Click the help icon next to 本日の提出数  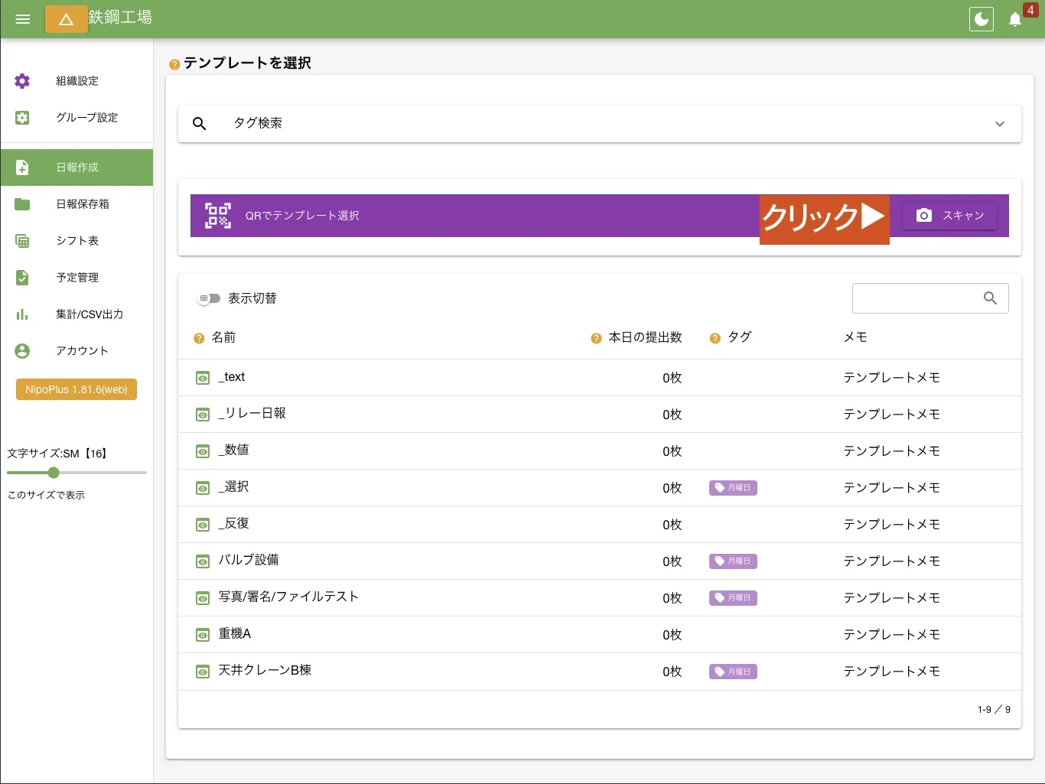coord(596,338)
